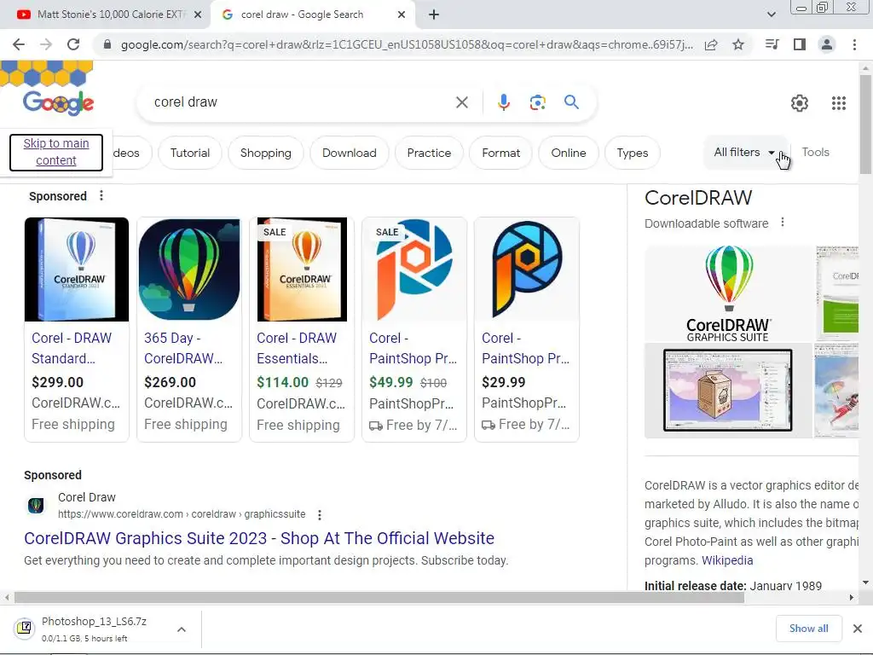Click the 365 Day CorelDRAW balloon thumbnail
This screenshot has height=655, width=873.
point(189,270)
